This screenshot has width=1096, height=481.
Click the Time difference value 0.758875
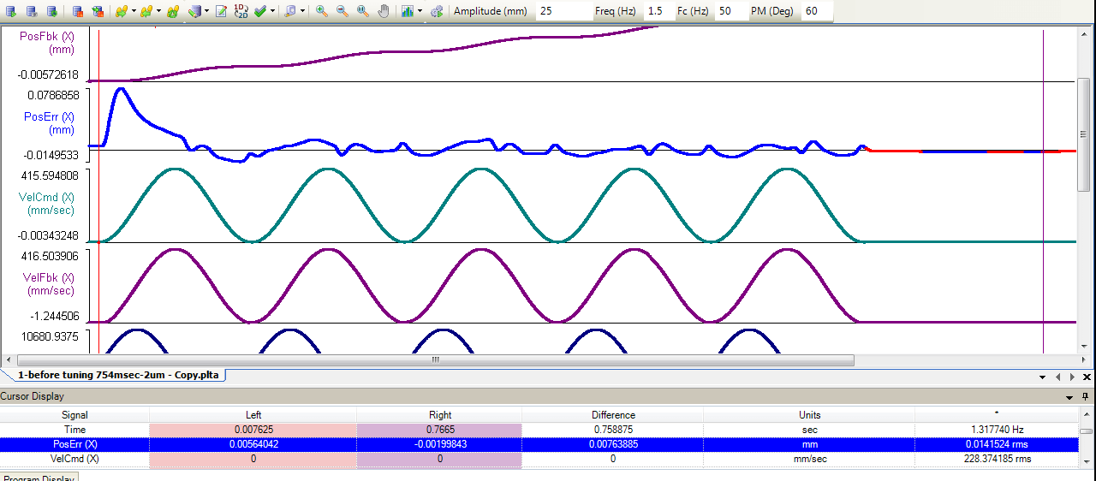(x=612, y=430)
